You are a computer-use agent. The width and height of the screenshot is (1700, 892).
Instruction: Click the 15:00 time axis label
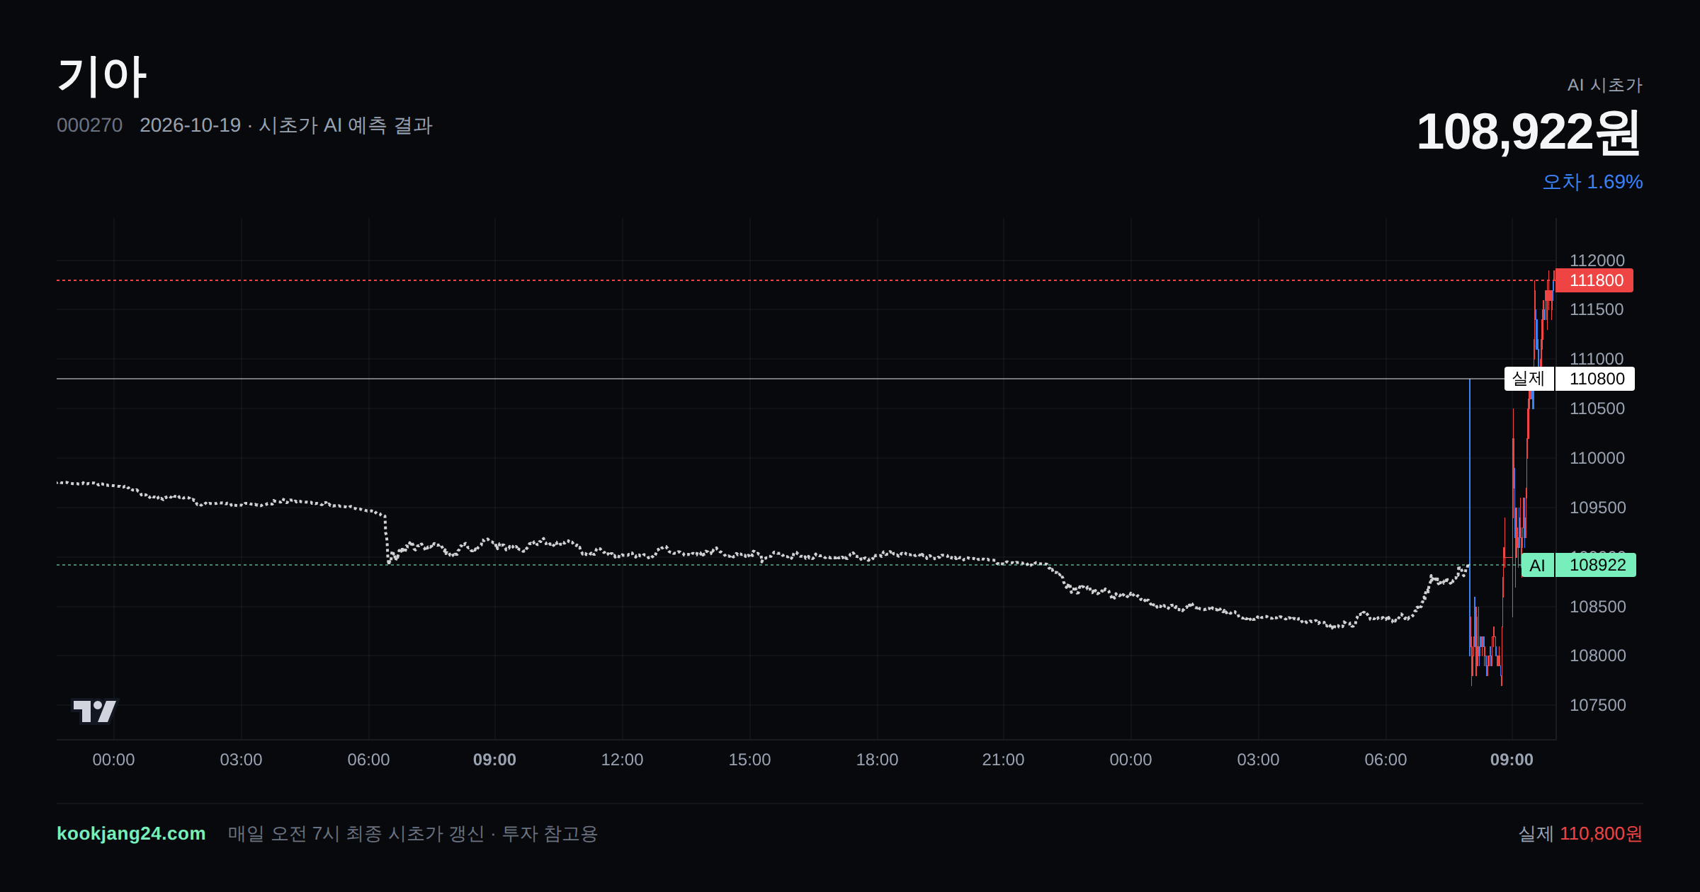click(x=749, y=760)
